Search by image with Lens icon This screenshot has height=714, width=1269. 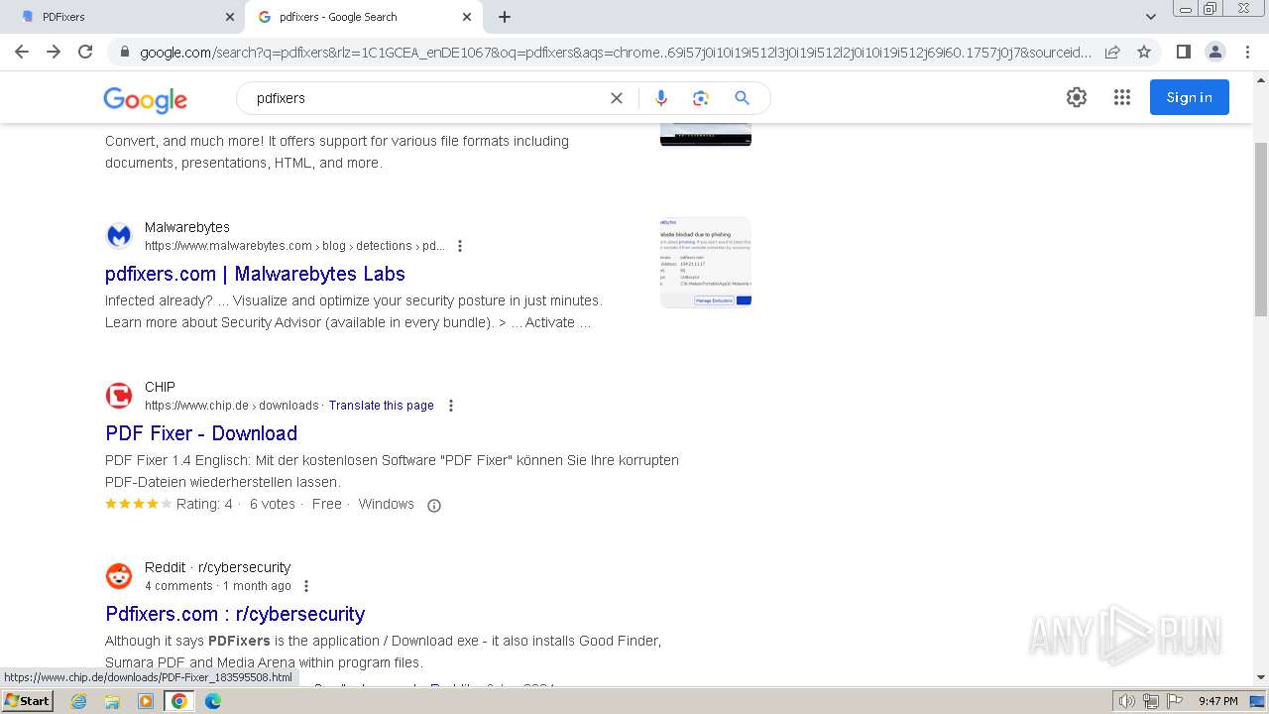(701, 98)
